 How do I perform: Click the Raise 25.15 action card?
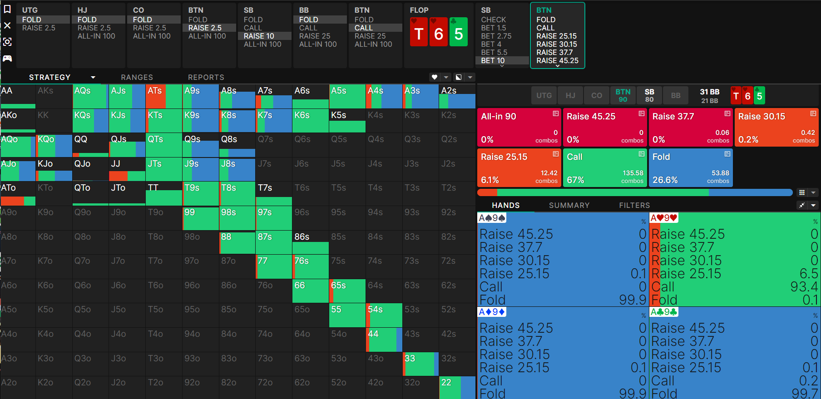tap(519, 167)
